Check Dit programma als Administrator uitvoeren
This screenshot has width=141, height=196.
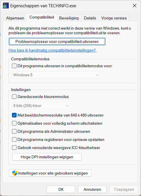14,132
